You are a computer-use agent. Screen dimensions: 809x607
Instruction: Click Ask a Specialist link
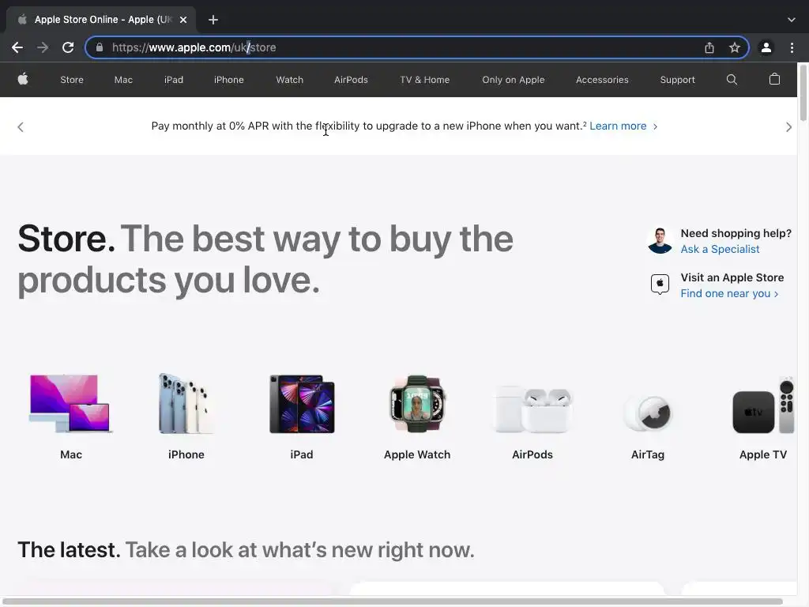point(720,249)
